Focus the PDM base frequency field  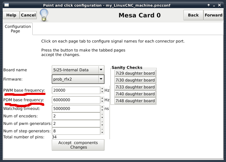coord(76,100)
